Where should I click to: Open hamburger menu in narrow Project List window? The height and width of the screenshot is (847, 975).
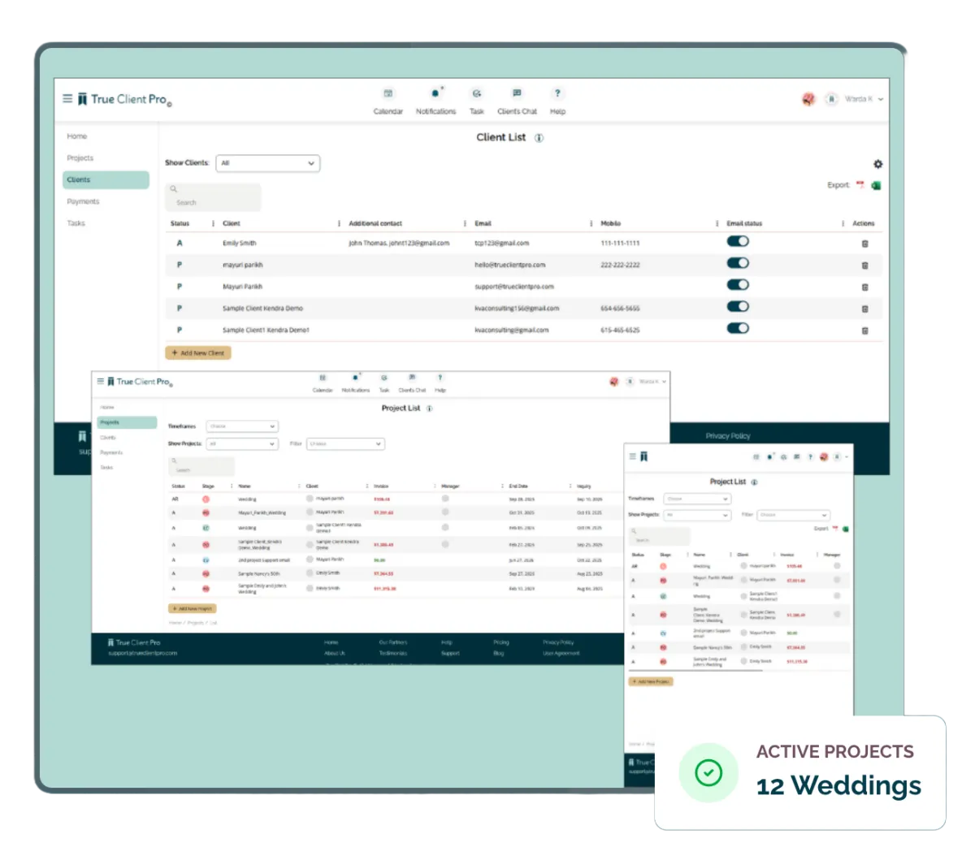click(633, 456)
